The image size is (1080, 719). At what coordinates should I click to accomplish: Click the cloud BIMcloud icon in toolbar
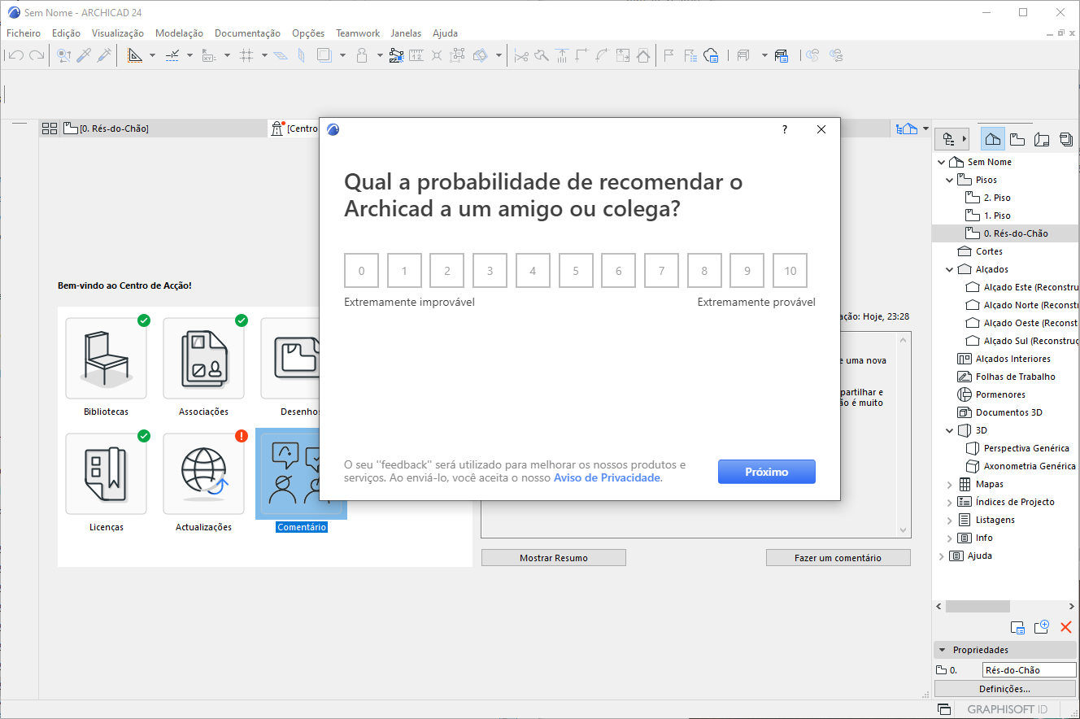click(x=711, y=55)
